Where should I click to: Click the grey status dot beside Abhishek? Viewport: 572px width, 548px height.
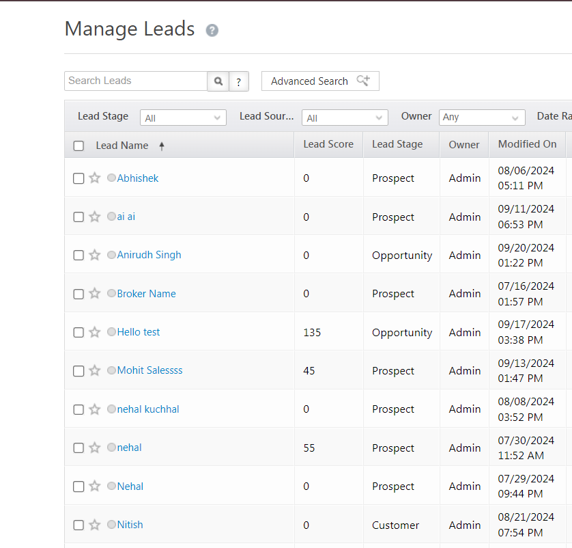(111, 178)
